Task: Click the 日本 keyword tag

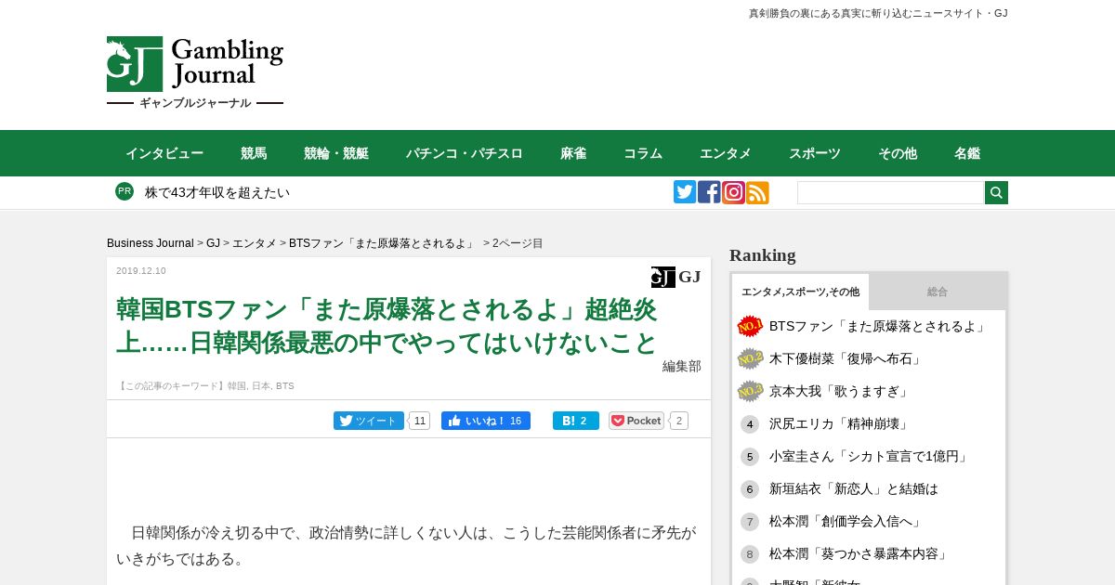Action: (261, 386)
